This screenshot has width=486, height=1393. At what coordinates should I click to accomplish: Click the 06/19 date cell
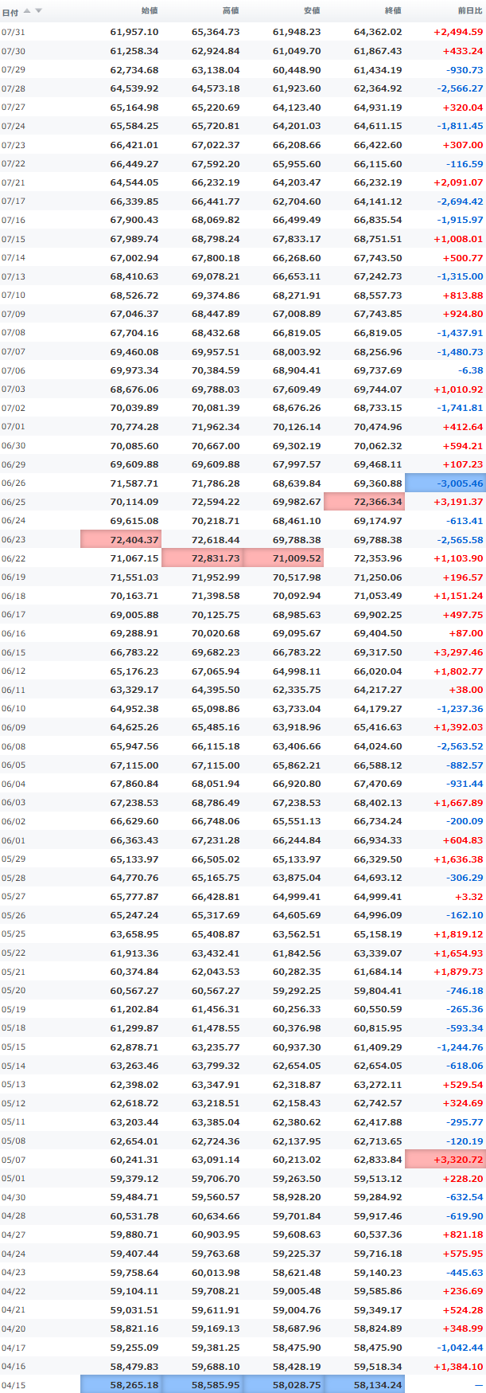(14, 577)
